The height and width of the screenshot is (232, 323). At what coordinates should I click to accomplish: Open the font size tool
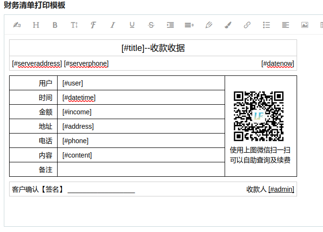click(x=74, y=25)
